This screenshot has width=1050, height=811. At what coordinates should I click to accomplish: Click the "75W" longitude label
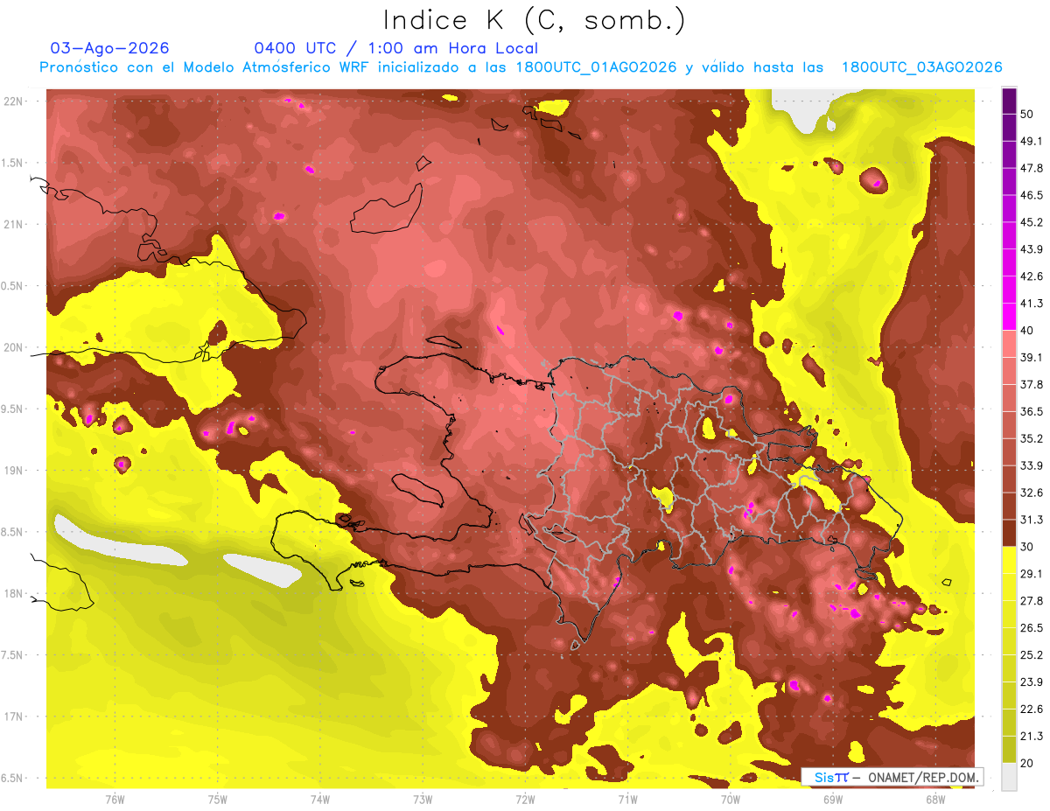tap(218, 799)
